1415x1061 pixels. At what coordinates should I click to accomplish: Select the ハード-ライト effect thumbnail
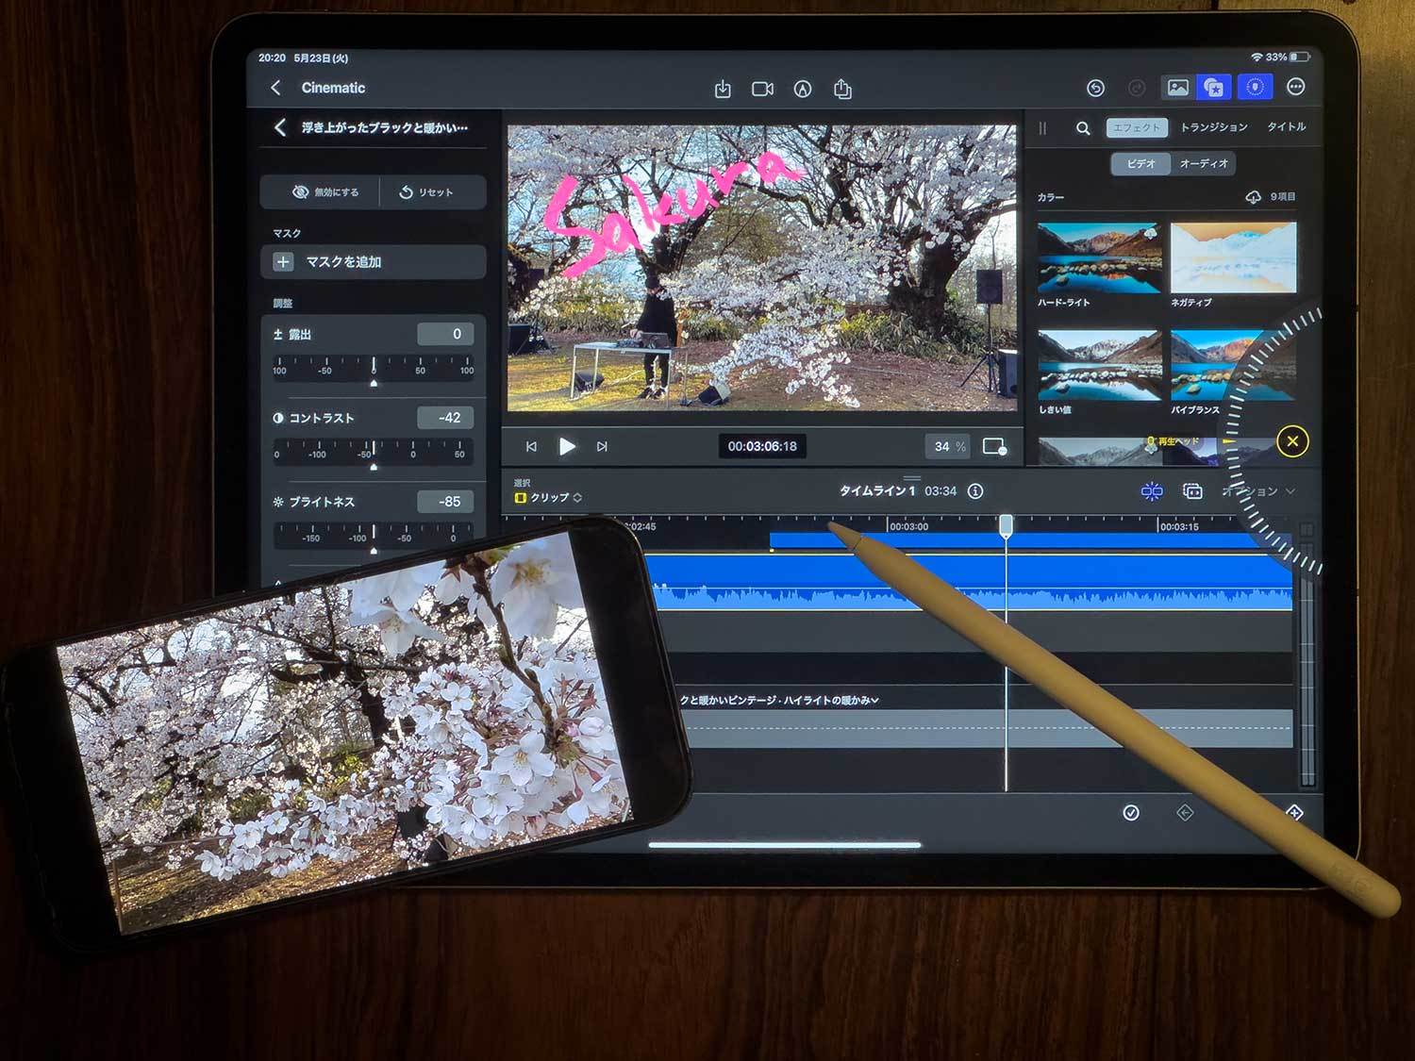tap(1099, 257)
